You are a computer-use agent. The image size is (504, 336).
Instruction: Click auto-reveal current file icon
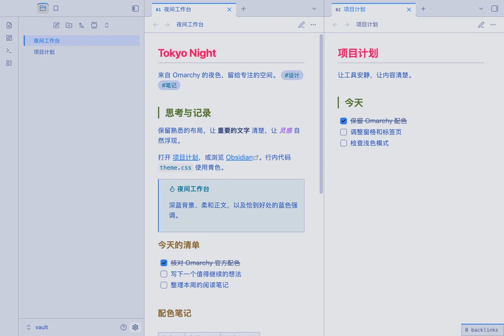94,25
